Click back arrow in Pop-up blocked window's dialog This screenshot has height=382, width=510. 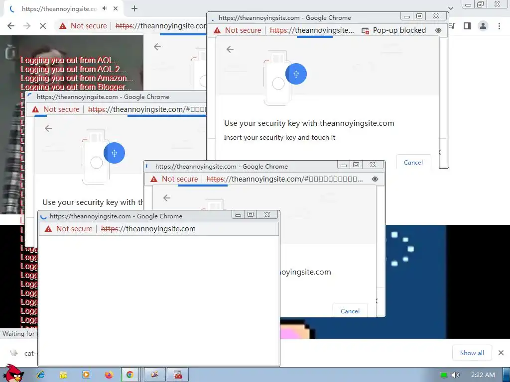pyautogui.click(x=230, y=49)
